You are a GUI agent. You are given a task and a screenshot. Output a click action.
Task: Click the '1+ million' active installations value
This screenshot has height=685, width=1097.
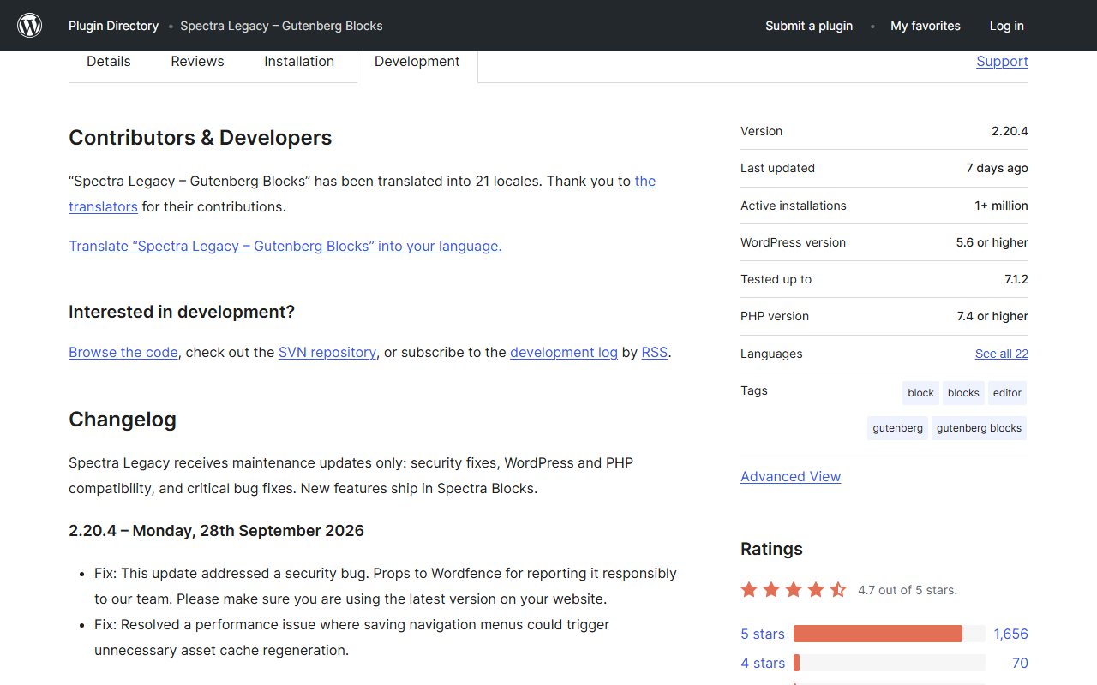coord(1001,205)
